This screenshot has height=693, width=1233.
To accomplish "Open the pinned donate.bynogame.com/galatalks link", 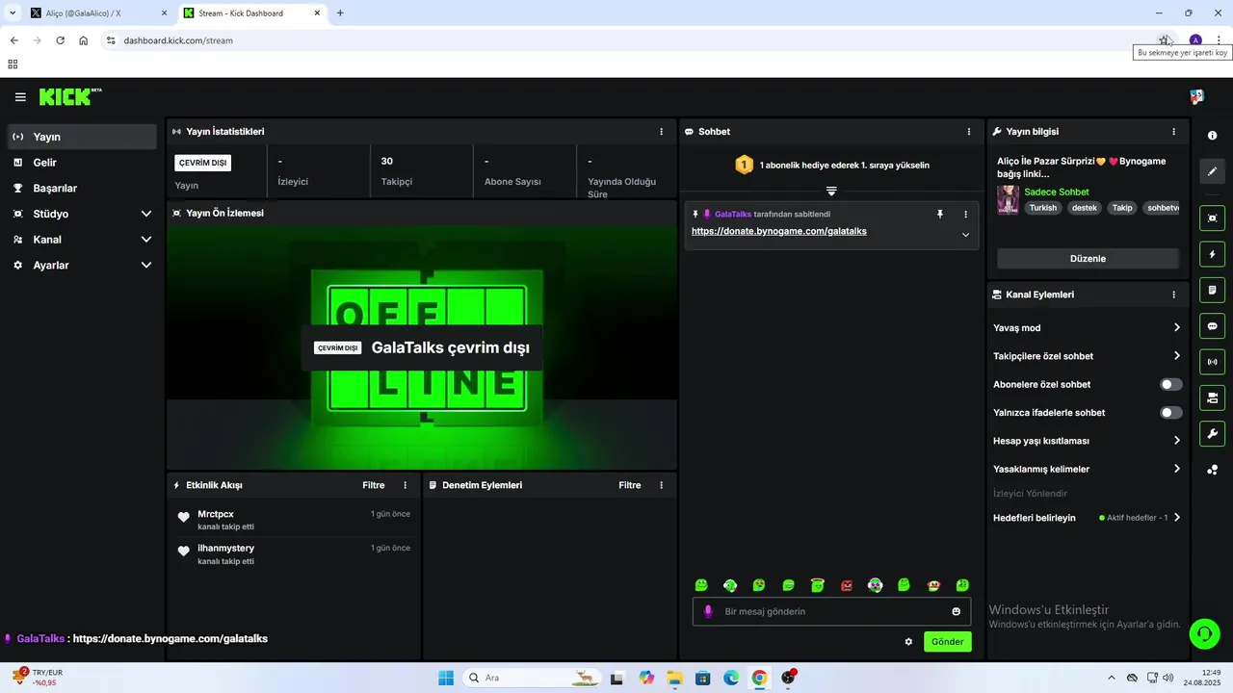I will coord(779,231).
